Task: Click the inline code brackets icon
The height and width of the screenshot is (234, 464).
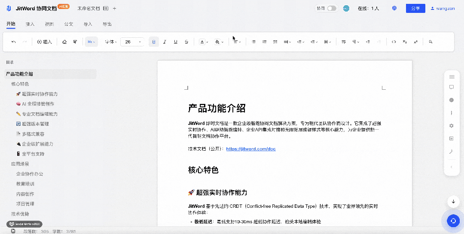Action: coord(394,42)
